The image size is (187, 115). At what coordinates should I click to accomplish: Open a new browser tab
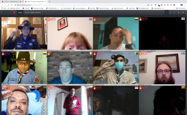(x=50, y=2)
